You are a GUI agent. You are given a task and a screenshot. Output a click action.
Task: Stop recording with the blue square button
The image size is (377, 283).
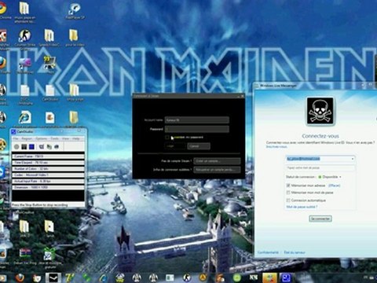31,147
